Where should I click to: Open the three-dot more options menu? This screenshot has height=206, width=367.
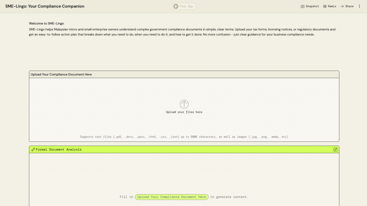point(359,6)
